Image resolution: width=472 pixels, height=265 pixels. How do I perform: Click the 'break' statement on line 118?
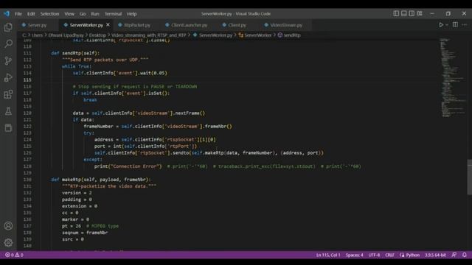(90, 100)
